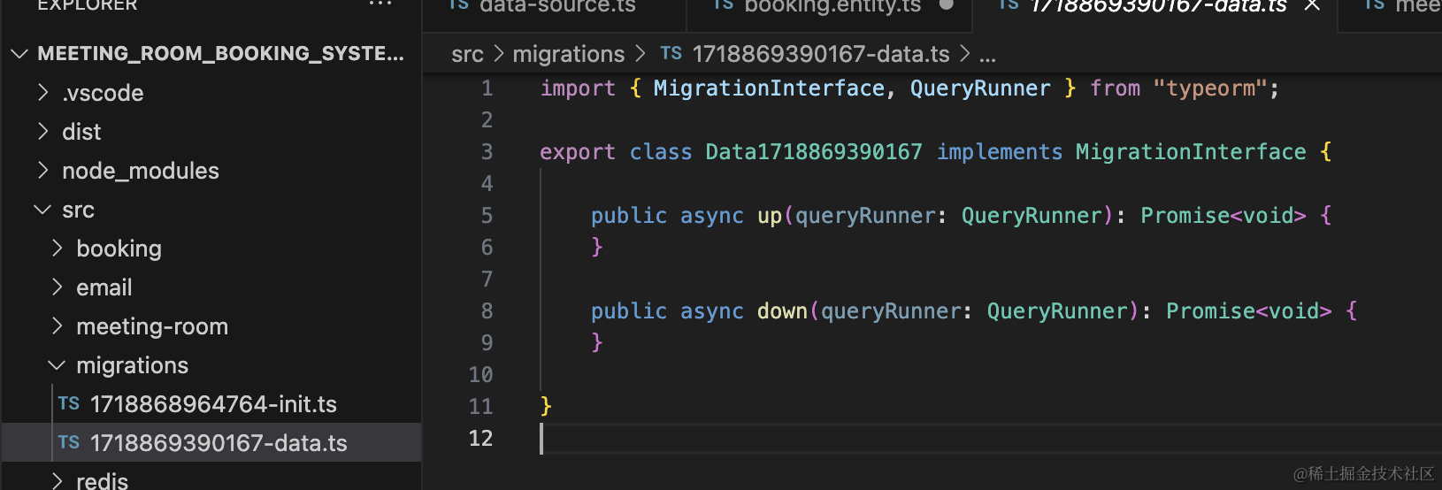The height and width of the screenshot is (490, 1442).
Task: Expand the email folder
Action: [x=104, y=287]
